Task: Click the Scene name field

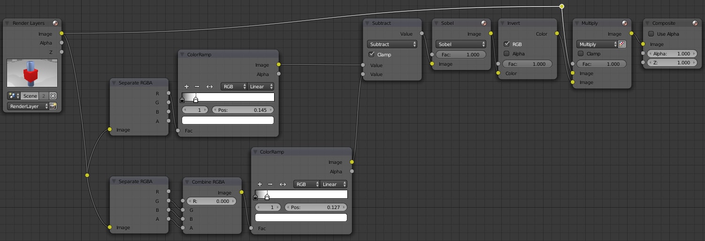Action: click(30, 96)
